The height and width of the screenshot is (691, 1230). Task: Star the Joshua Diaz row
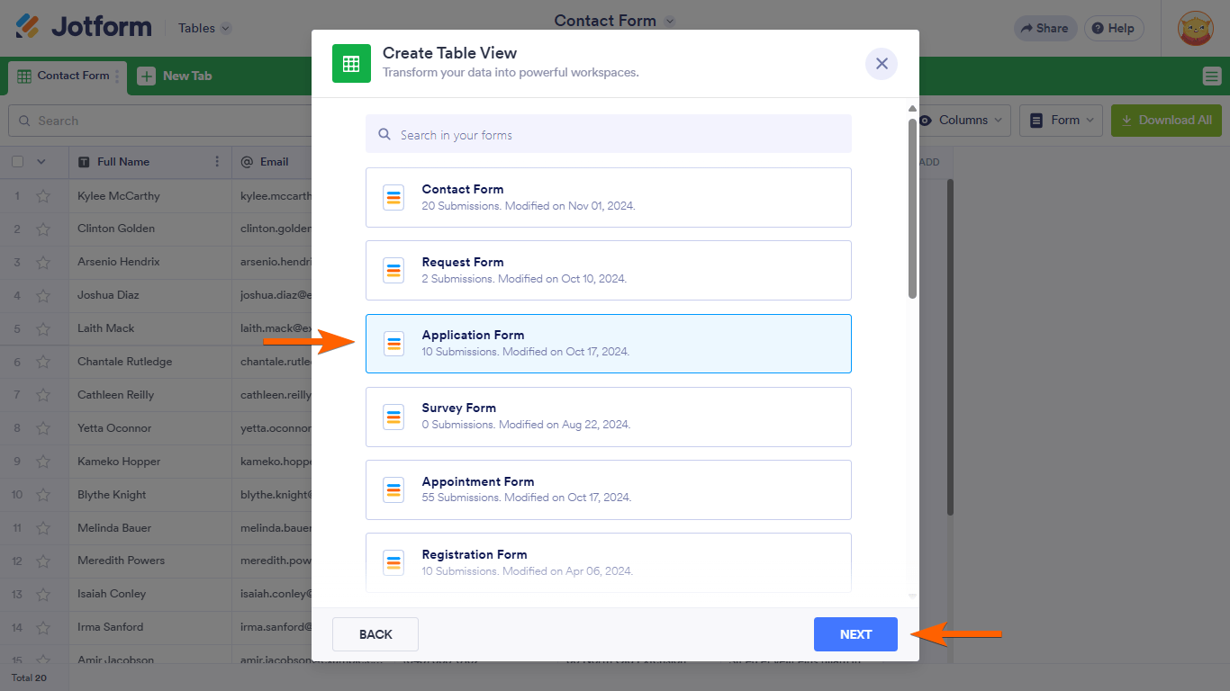coord(43,295)
